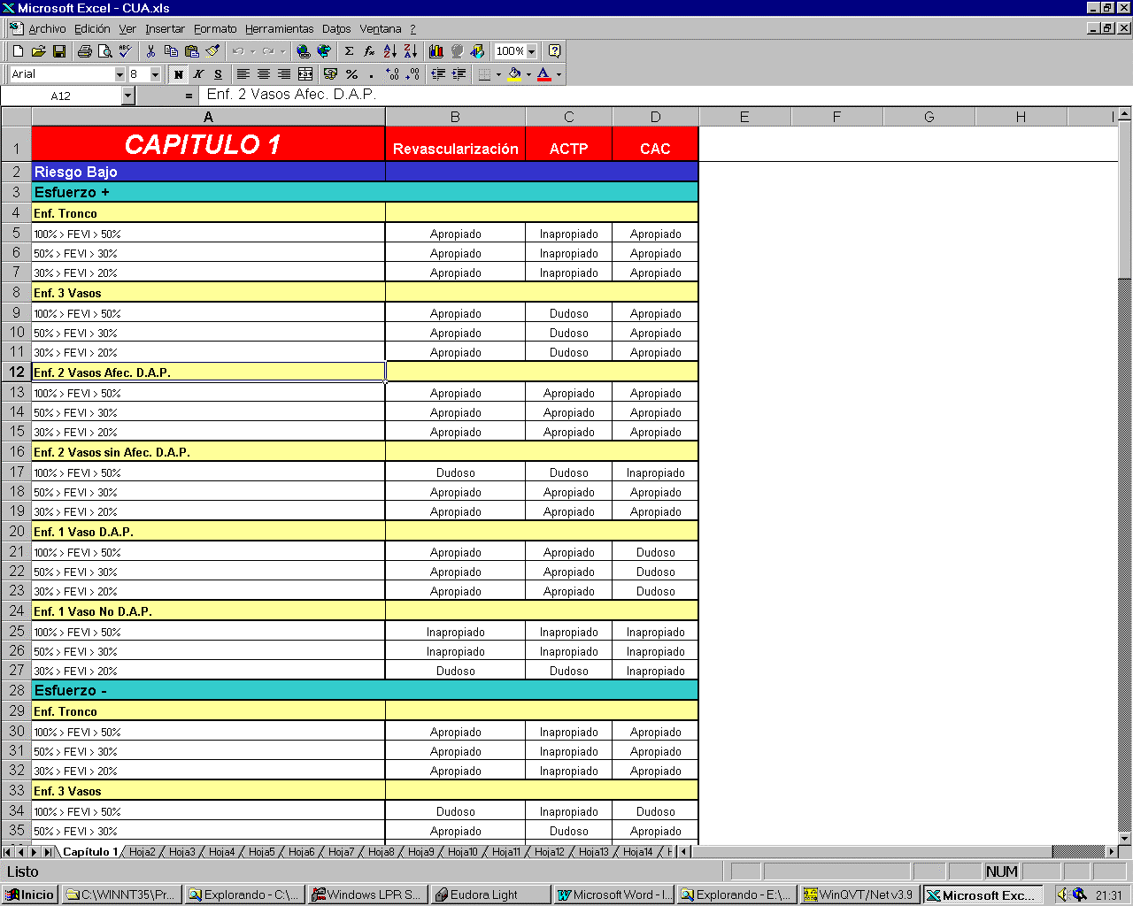Open the Formato menu
The image size is (1133, 906).
click(x=215, y=29)
